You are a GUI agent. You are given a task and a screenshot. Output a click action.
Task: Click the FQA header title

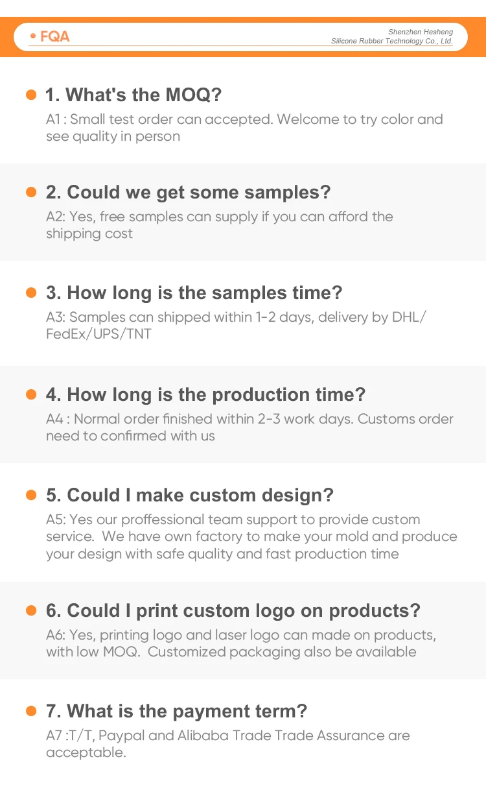point(54,37)
